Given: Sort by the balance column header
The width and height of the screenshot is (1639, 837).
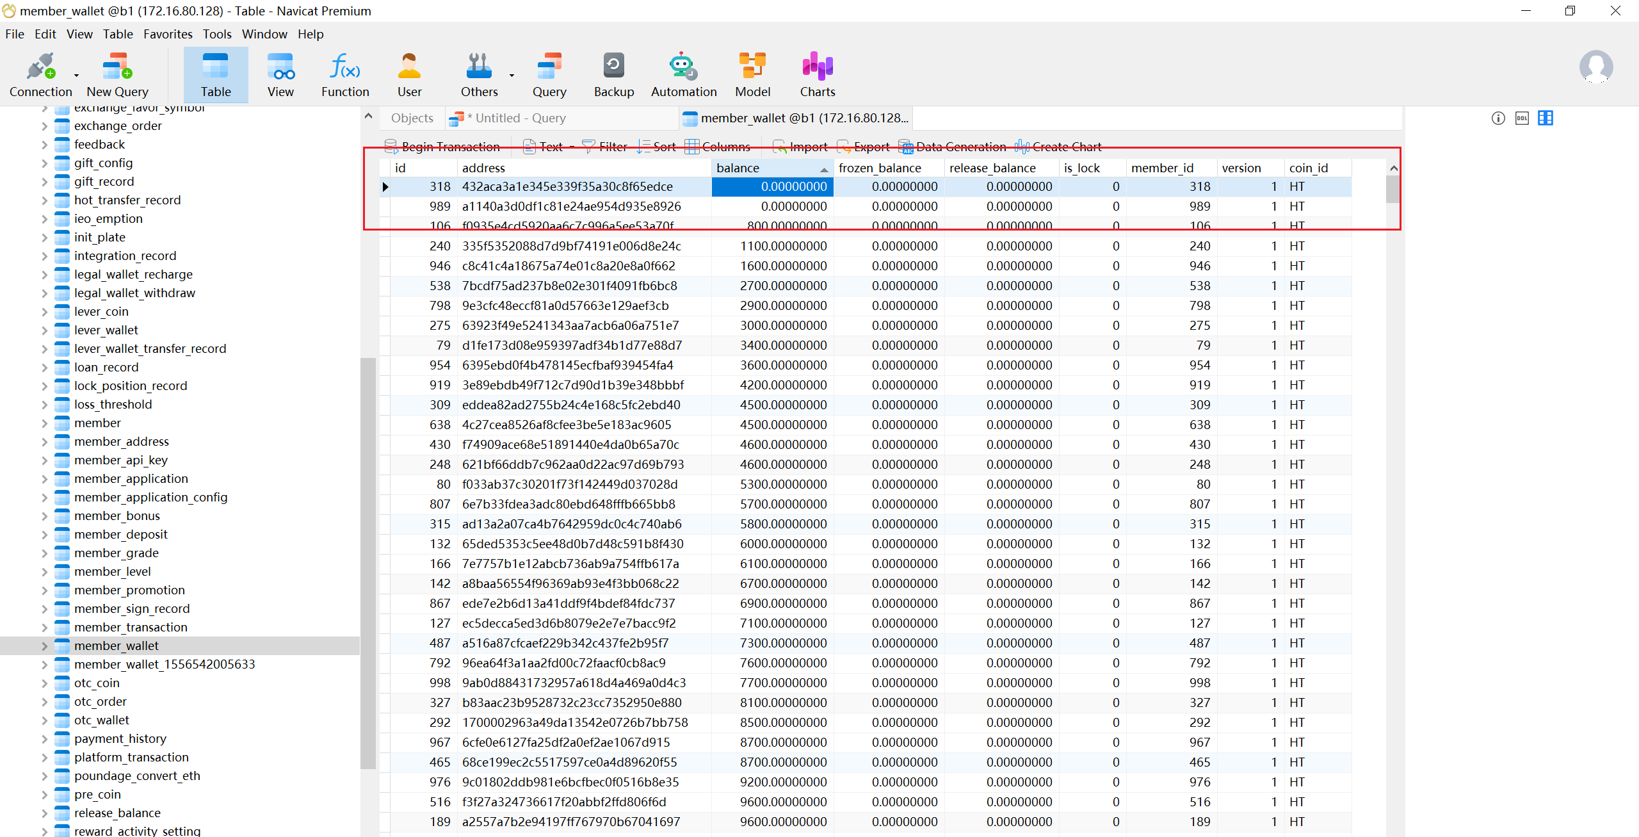Looking at the screenshot, I should coord(772,168).
